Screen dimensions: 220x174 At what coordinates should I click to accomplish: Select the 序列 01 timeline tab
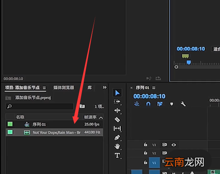pyautogui.click(x=143, y=88)
